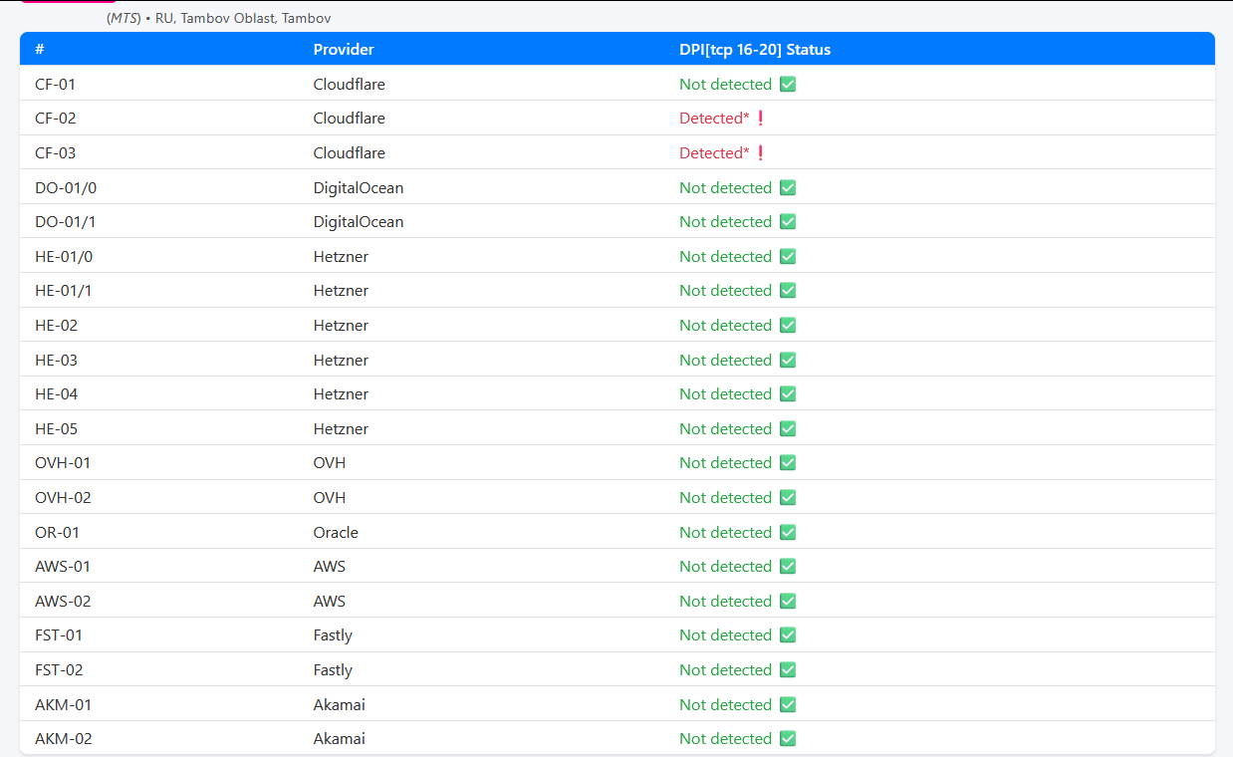The width and height of the screenshot is (1233, 757).
Task: Click the green checkmark in AKM-02 row
Action: point(788,739)
